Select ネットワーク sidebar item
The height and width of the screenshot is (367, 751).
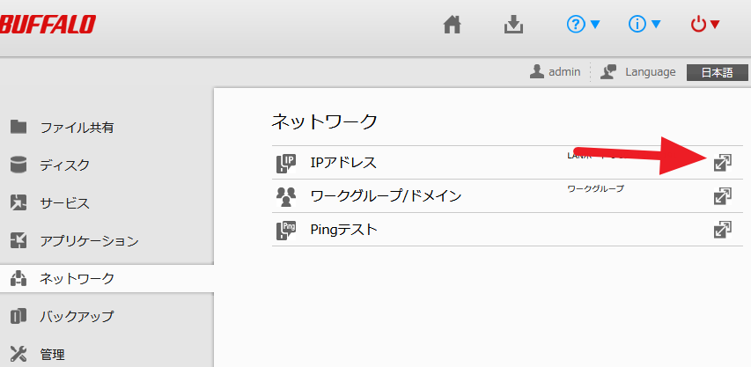click(x=77, y=279)
